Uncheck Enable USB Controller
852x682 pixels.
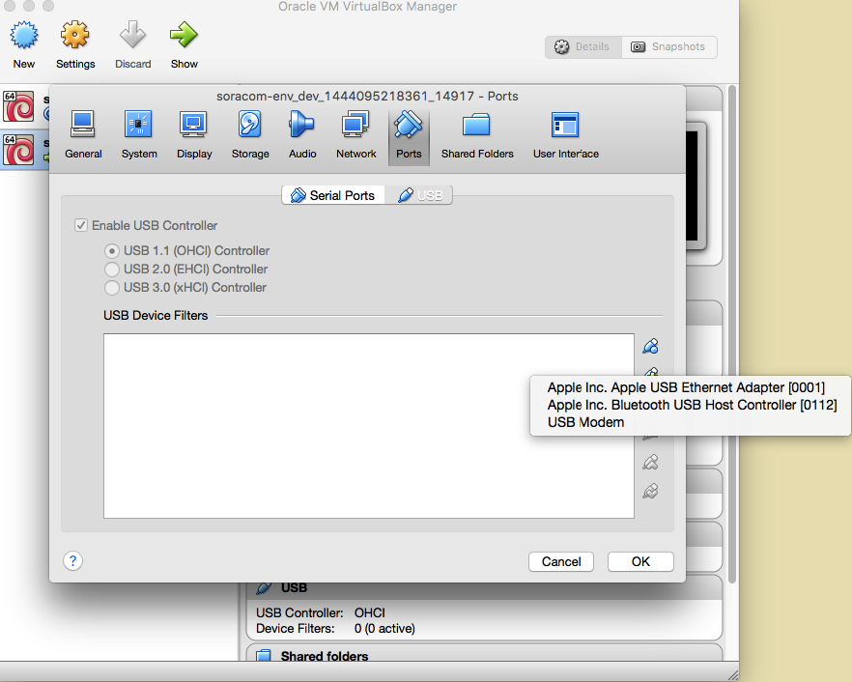(x=80, y=224)
